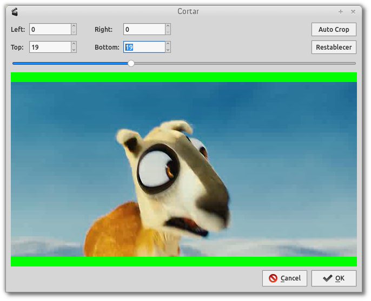Decrease Right value with down arrow

(x=168, y=32)
